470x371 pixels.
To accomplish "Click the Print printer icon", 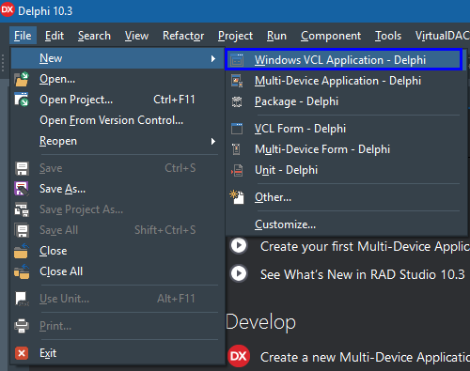I will click(22, 326).
